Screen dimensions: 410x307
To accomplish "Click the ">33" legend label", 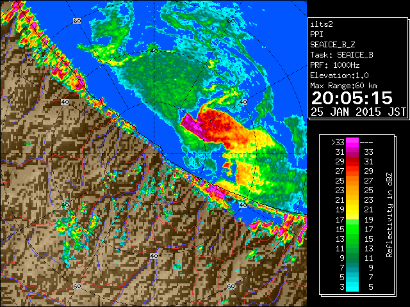I will click(x=338, y=143).
